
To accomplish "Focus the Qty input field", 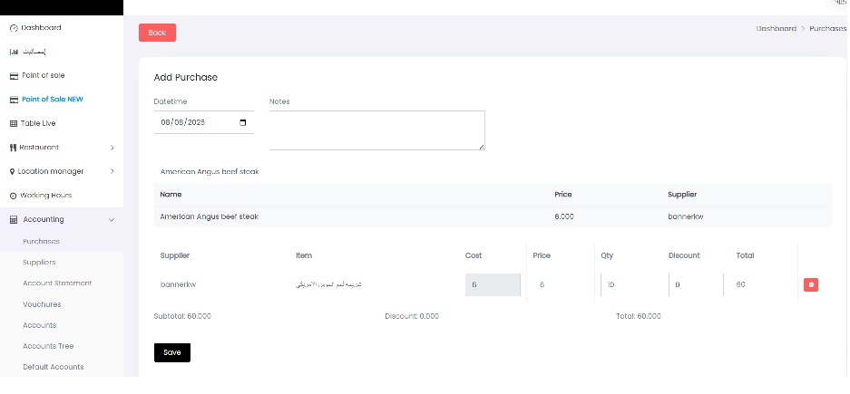I will pyautogui.click(x=630, y=284).
